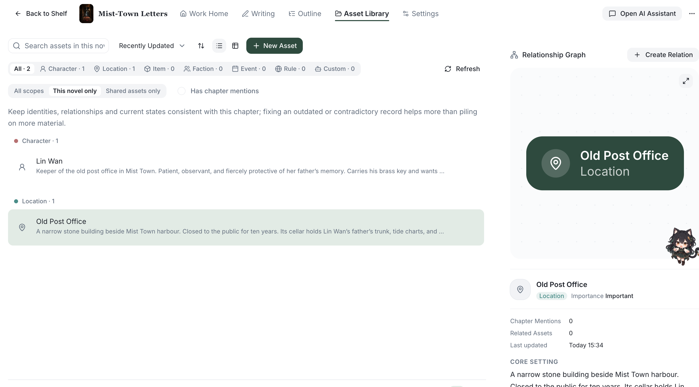
Task: Collapse the Location · 1 group header
Action: point(34,201)
